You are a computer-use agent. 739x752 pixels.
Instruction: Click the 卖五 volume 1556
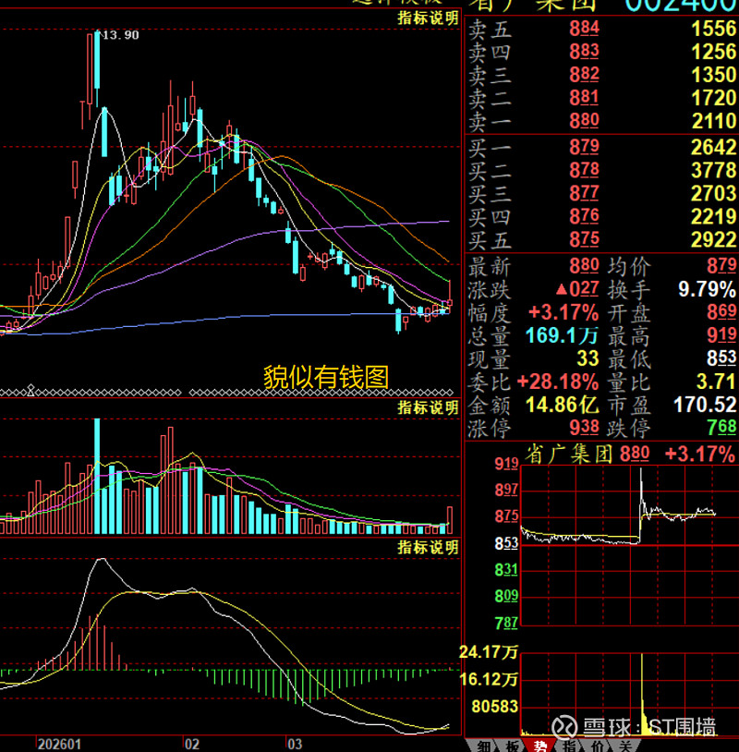pyautogui.click(x=713, y=29)
